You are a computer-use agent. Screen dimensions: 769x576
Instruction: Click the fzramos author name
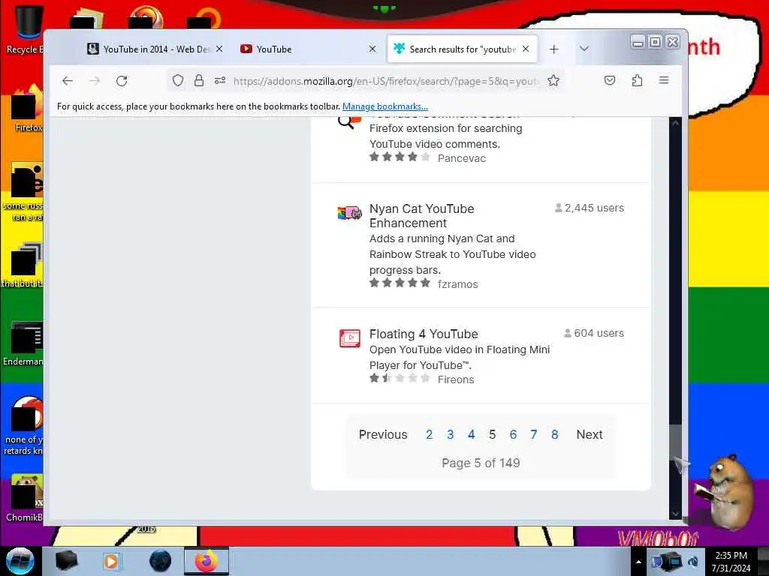[457, 284]
